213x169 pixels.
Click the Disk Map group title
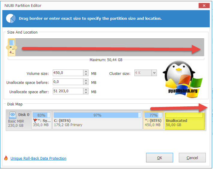coord(15,104)
